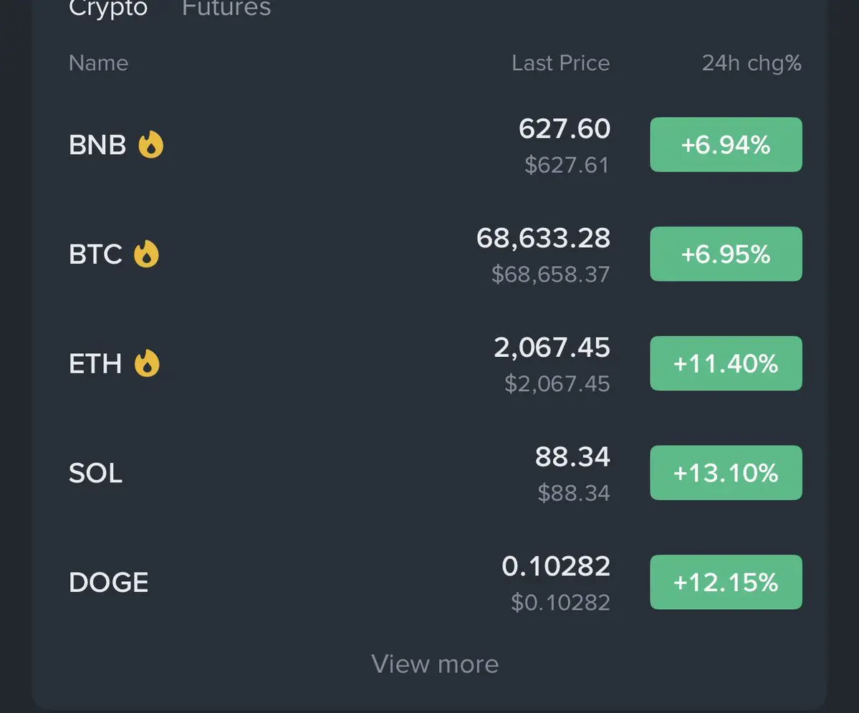Image resolution: width=859 pixels, height=713 pixels.
Task: Select the SOL ticker name
Action: 96,473
